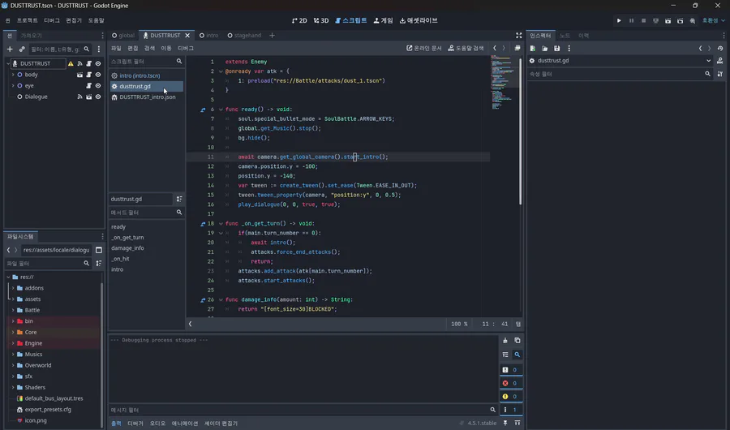Switch to 3D workspace
The image size is (730, 430).
[321, 20]
